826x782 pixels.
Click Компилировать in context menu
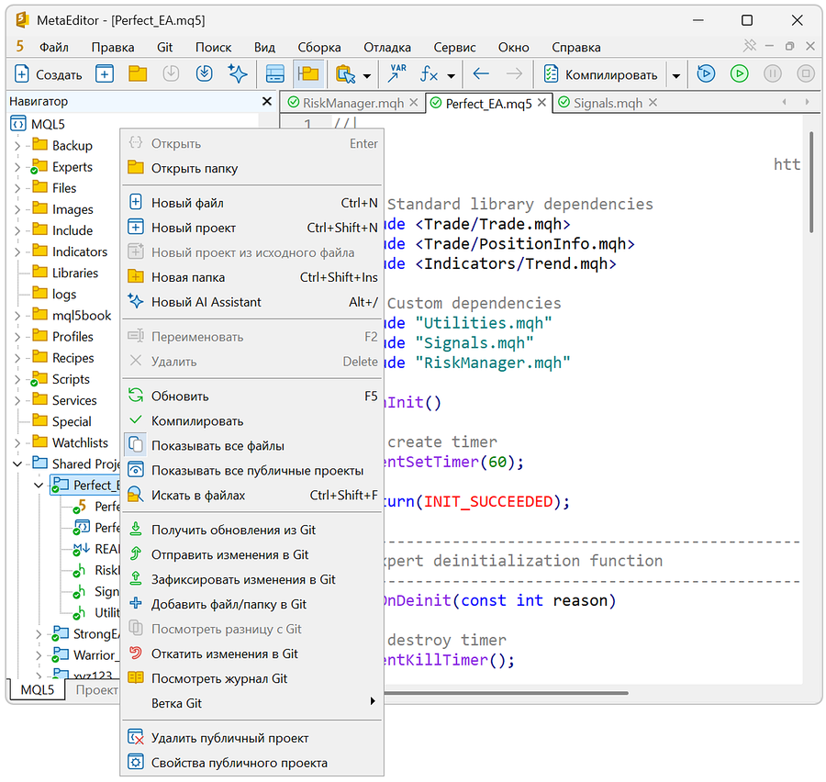251,421
